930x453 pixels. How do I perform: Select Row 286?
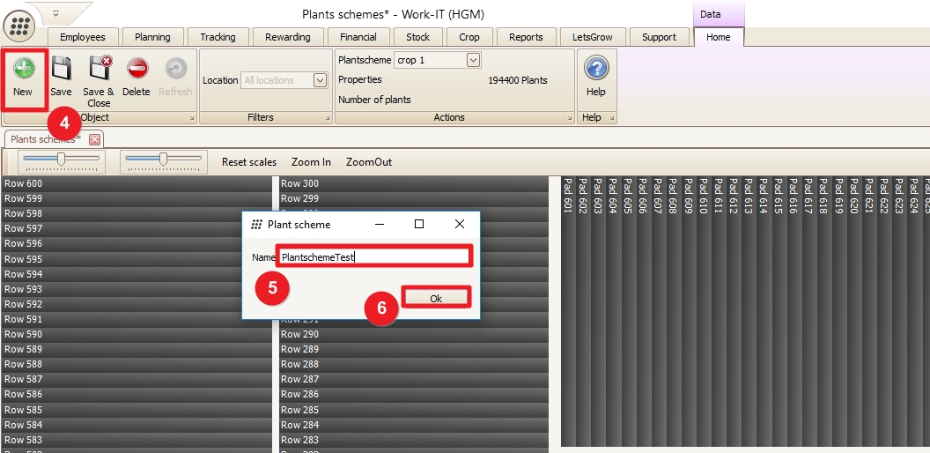(x=414, y=394)
